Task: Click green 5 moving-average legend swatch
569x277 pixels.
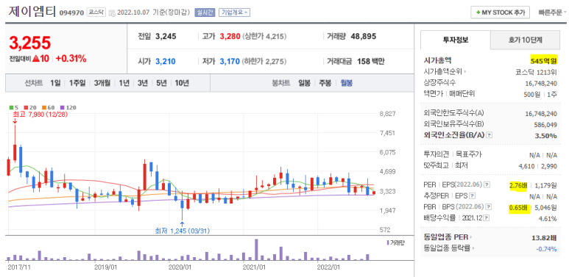Action: (12, 107)
